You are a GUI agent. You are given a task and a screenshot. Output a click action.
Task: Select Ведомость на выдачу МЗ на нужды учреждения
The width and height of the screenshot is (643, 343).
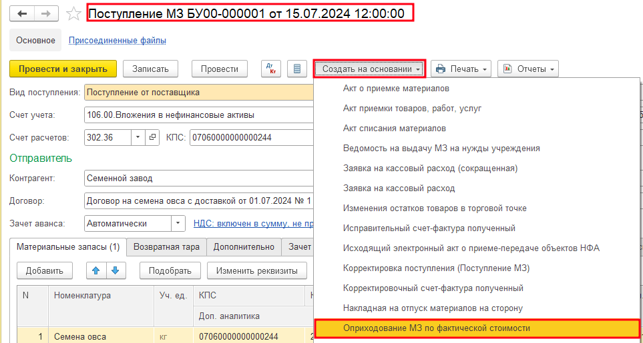476,149
